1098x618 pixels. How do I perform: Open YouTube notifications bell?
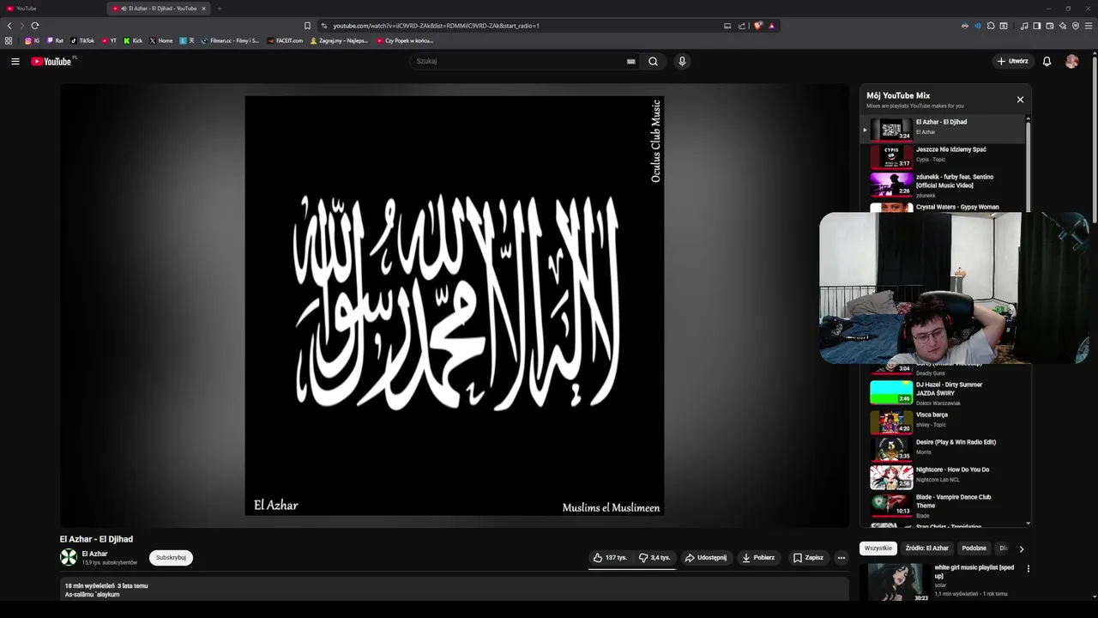(x=1047, y=61)
